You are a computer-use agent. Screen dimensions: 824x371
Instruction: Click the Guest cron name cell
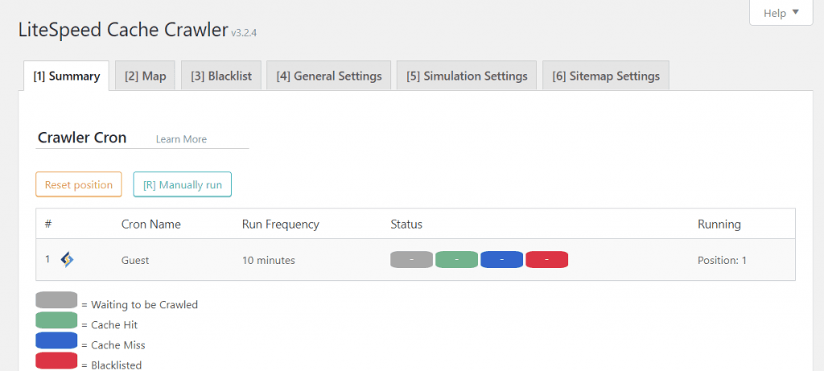pos(135,260)
